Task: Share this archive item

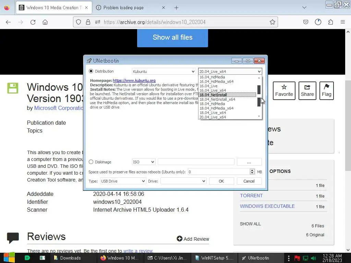Action: click(307, 90)
